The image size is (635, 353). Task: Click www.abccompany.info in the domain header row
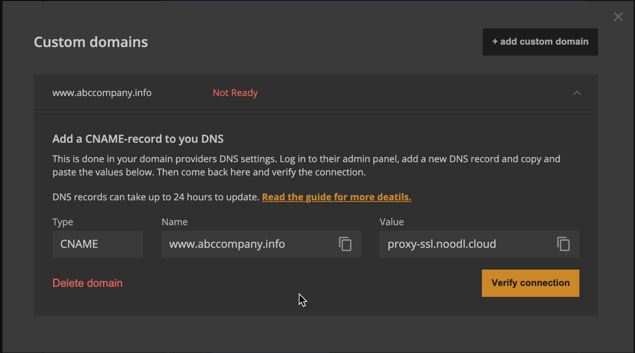[102, 93]
